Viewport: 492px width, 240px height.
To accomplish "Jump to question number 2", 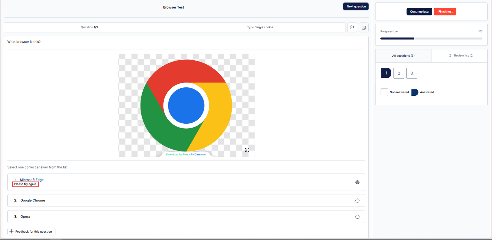I will click(399, 73).
